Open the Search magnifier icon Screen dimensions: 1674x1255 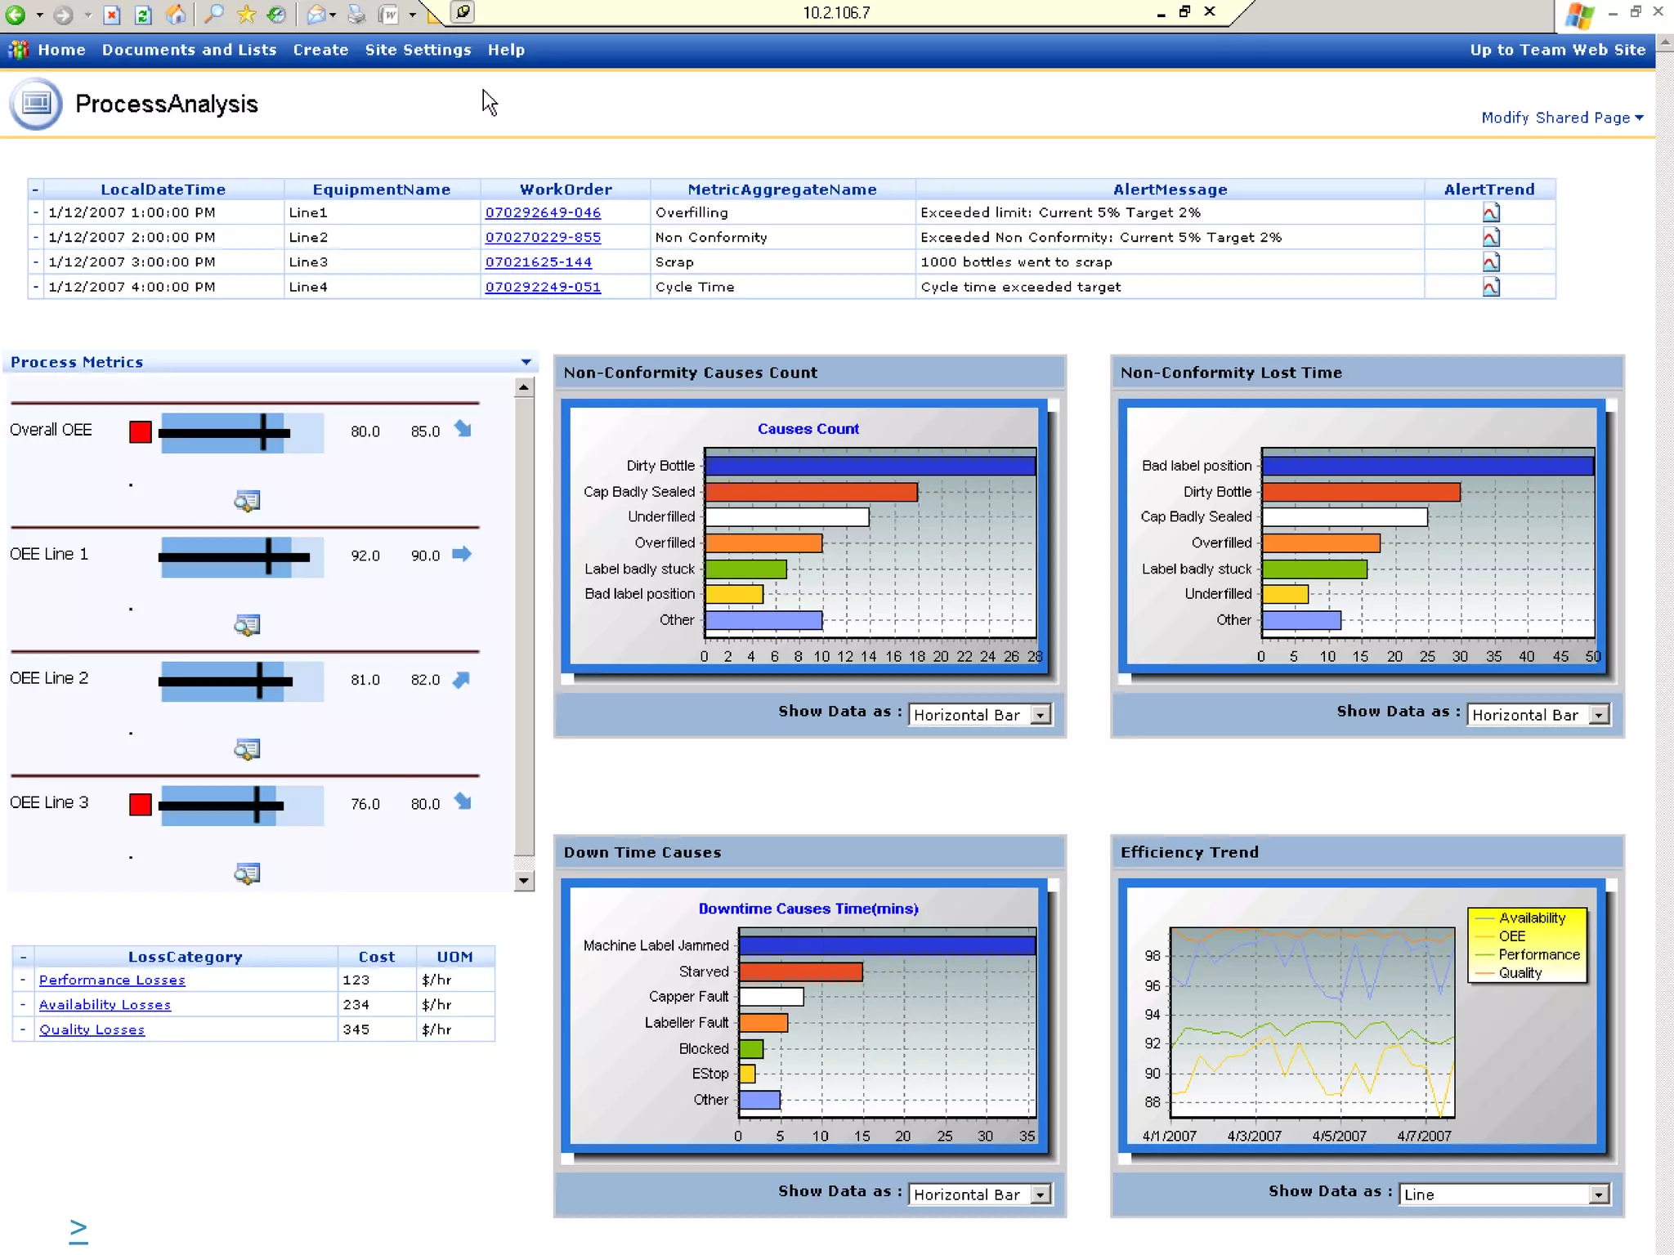click(x=214, y=14)
